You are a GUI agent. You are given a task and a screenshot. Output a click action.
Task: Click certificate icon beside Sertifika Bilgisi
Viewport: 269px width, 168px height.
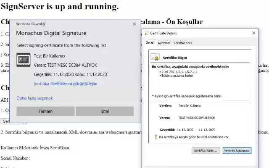click(x=155, y=57)
